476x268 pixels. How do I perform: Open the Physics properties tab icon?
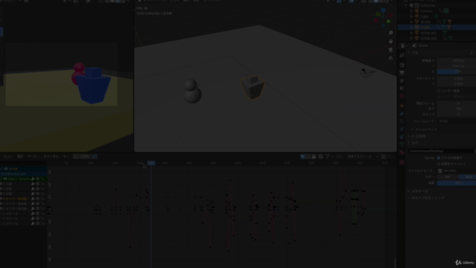click(x=402, y=129)
